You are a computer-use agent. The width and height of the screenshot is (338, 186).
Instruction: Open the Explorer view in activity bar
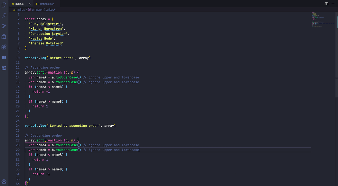[4, 5]
